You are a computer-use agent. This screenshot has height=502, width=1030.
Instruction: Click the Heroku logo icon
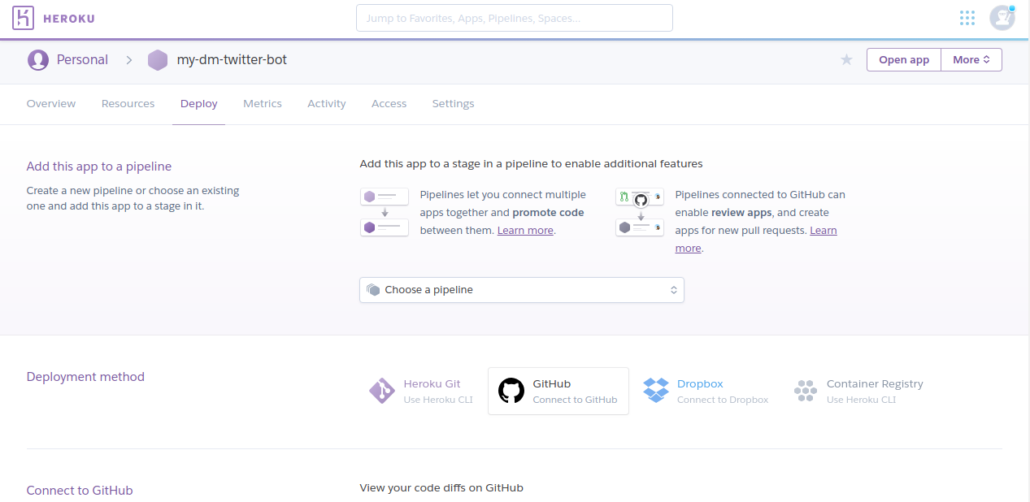[24, 18]
